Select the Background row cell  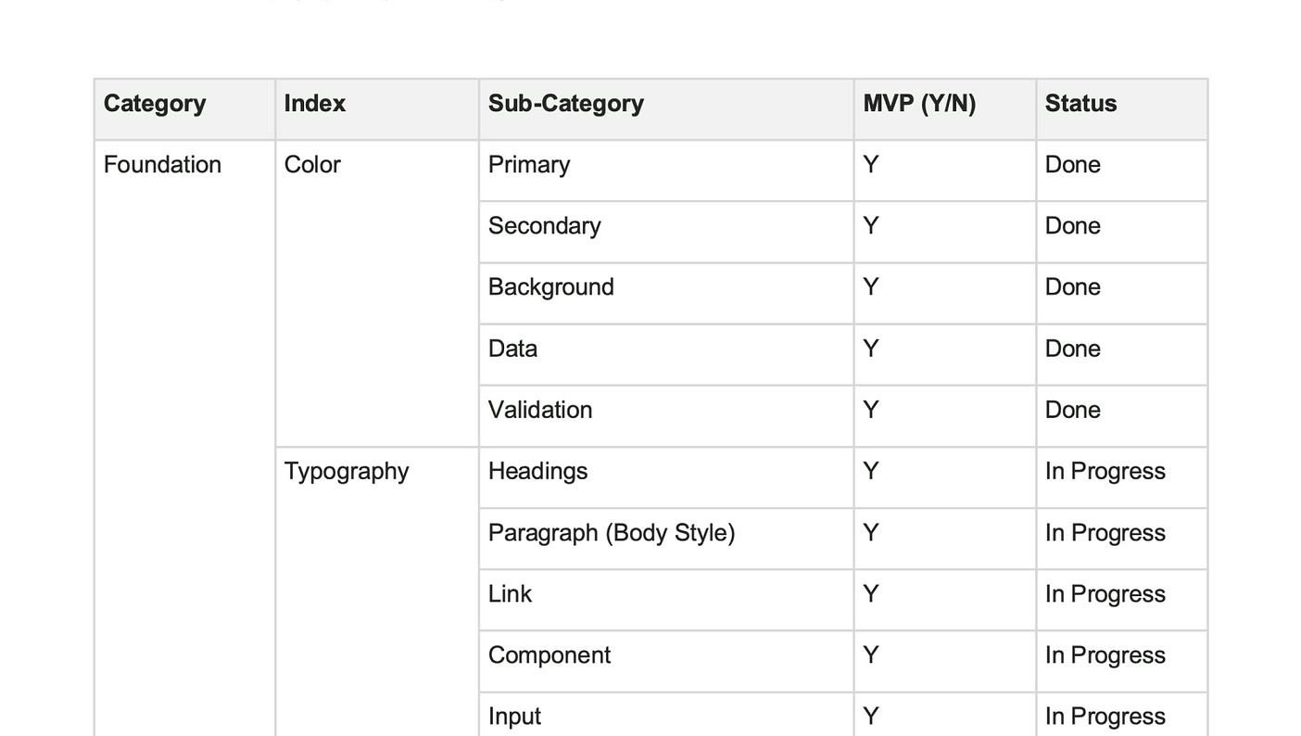pyautogui.click(x=666, y=293)
